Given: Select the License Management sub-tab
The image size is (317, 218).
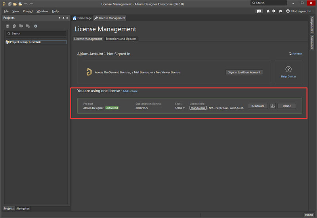Looking at the screenshot, I should pos(88,39).
